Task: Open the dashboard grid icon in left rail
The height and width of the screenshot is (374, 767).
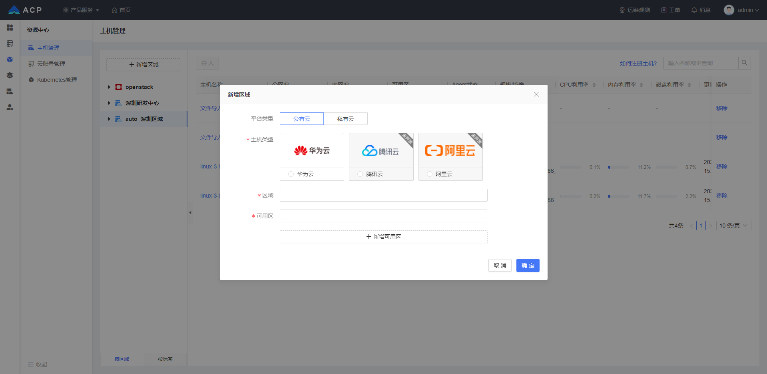Action: (10, 28)
